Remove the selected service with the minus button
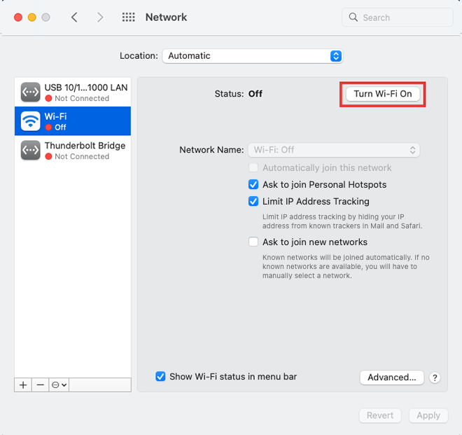Image resolution: width=462 pixels, height=435 pixels. (x=41, y=385)
